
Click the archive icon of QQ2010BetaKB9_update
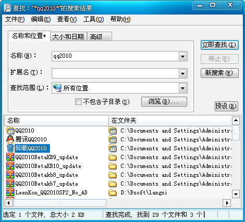tap(10, 157)
